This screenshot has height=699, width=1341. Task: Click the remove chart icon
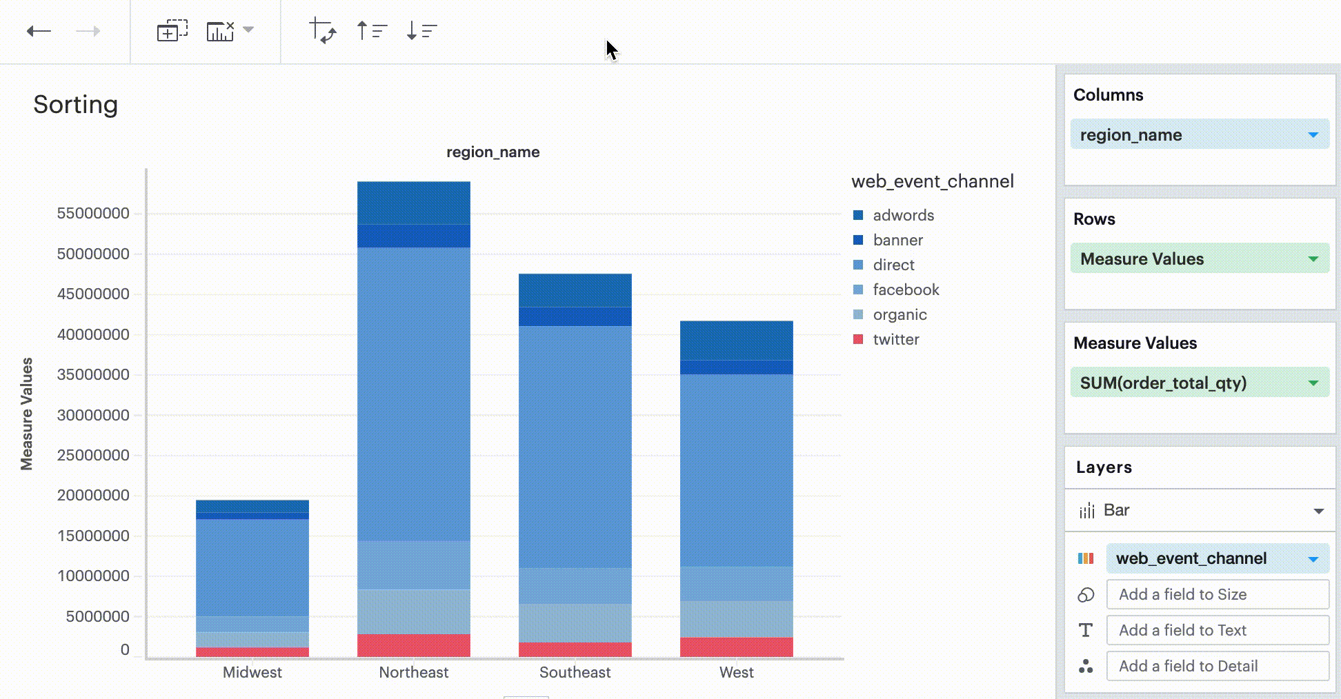coord(220,30)
